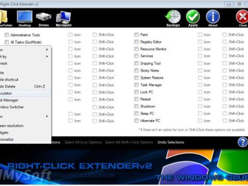Image resolution: width=248 pixels, height=186 pixels.
Task: Tick the Shift+Click checkbox for Paint
Action: (224, 34)
